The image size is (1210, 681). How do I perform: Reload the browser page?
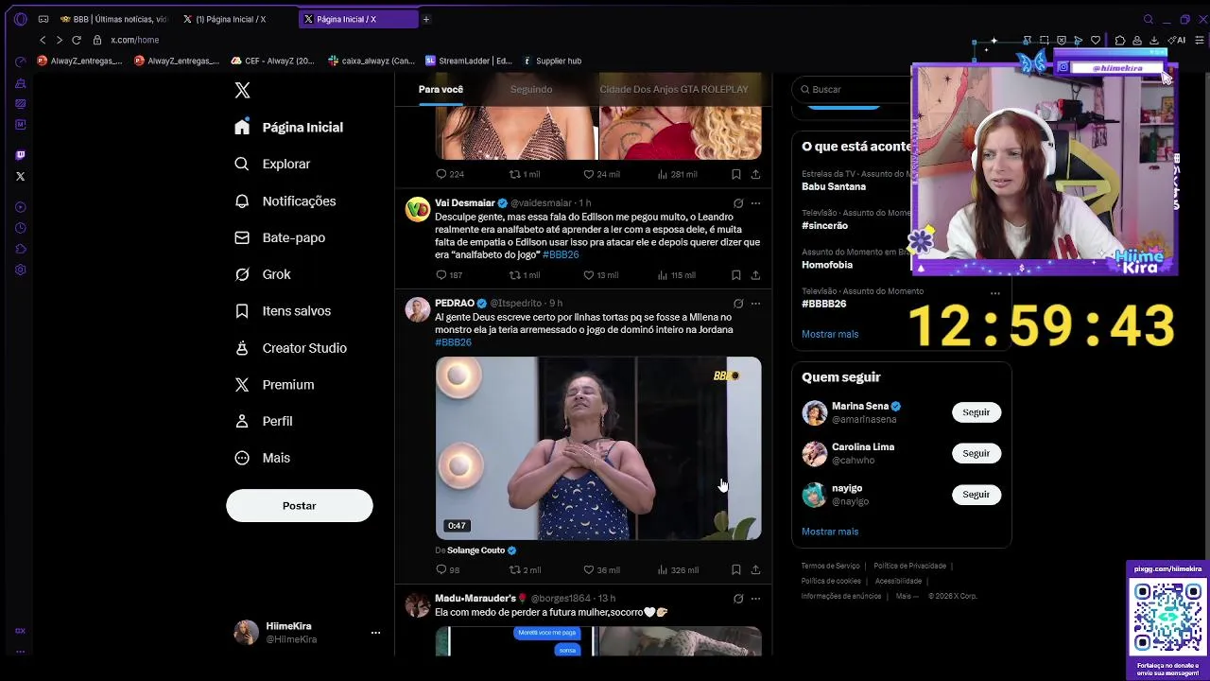[77, 40]
